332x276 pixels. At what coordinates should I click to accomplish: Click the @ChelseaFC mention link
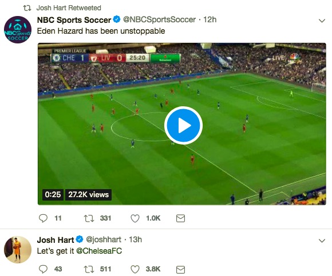99,251
